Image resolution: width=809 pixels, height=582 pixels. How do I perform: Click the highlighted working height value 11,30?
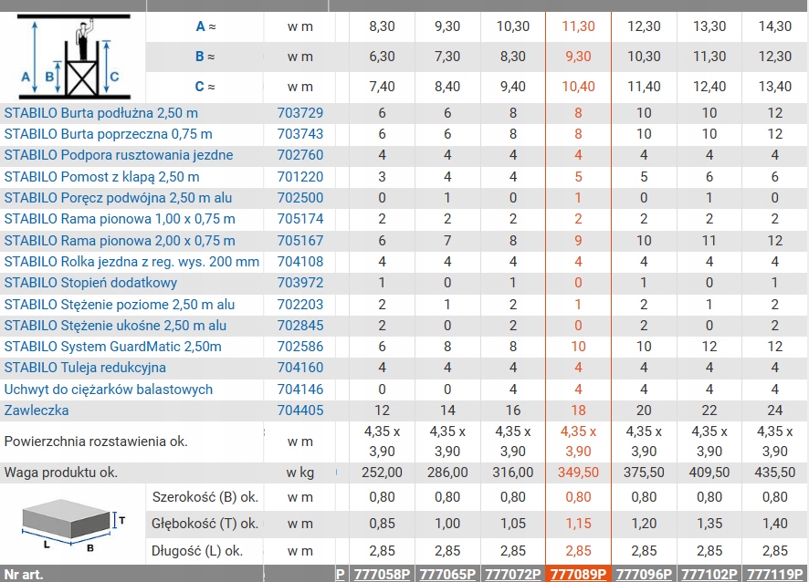tap(578, 26)
